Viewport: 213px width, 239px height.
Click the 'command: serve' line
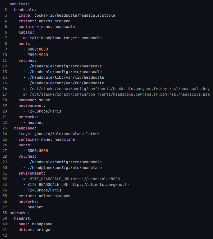34,100
